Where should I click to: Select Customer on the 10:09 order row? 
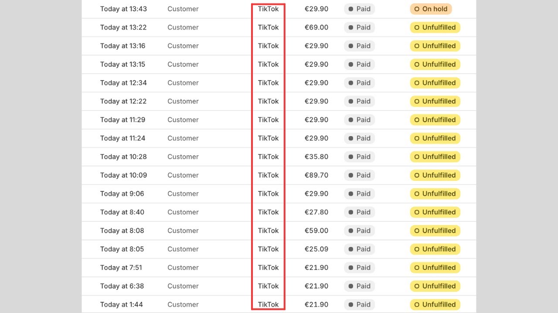pos(183,175)
